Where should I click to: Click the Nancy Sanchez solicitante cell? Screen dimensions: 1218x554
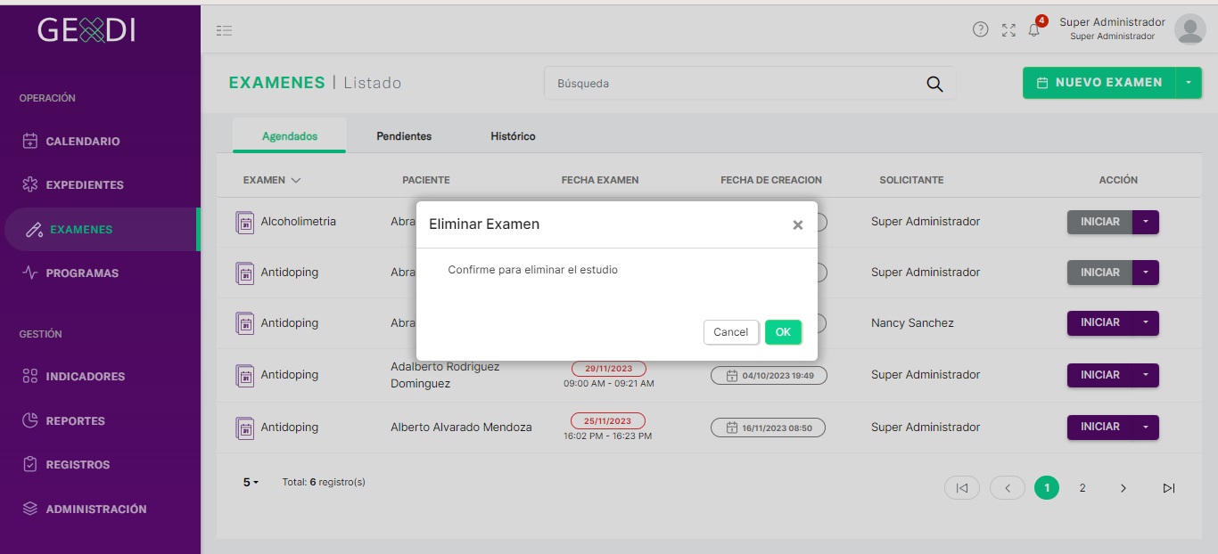tap(912, 323)
